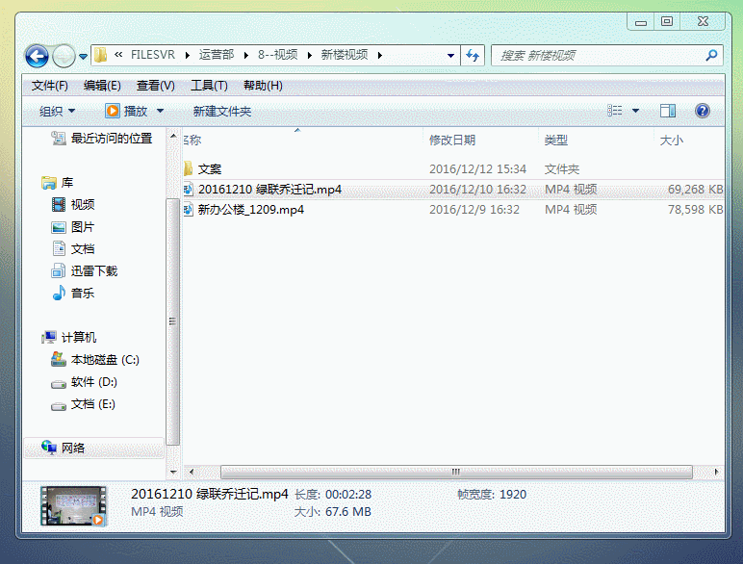This screenshot has width=743, height=564.
Task: Click the horizontal scrollbar right arrow
Action: click(716, 472)
